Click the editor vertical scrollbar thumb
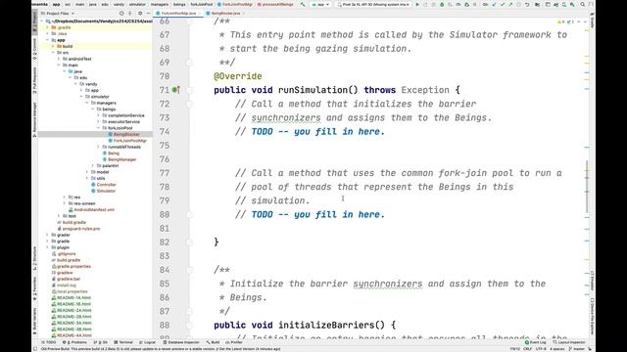627x352 pixels. (x=587, y=187)
